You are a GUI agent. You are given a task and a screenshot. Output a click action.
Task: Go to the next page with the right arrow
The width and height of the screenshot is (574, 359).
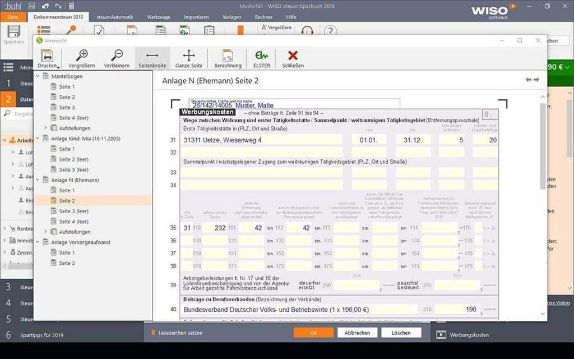pyautogui.click(x=536, y=80)
